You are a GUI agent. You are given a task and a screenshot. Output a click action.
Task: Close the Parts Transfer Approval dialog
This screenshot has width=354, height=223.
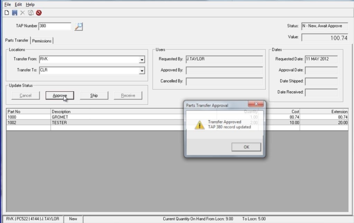256,104
